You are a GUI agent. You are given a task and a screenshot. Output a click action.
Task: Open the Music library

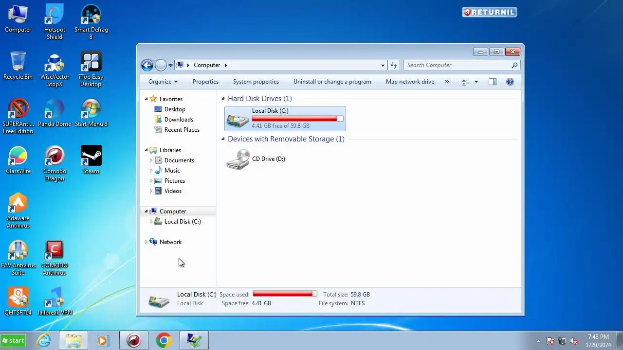[172, 171]
